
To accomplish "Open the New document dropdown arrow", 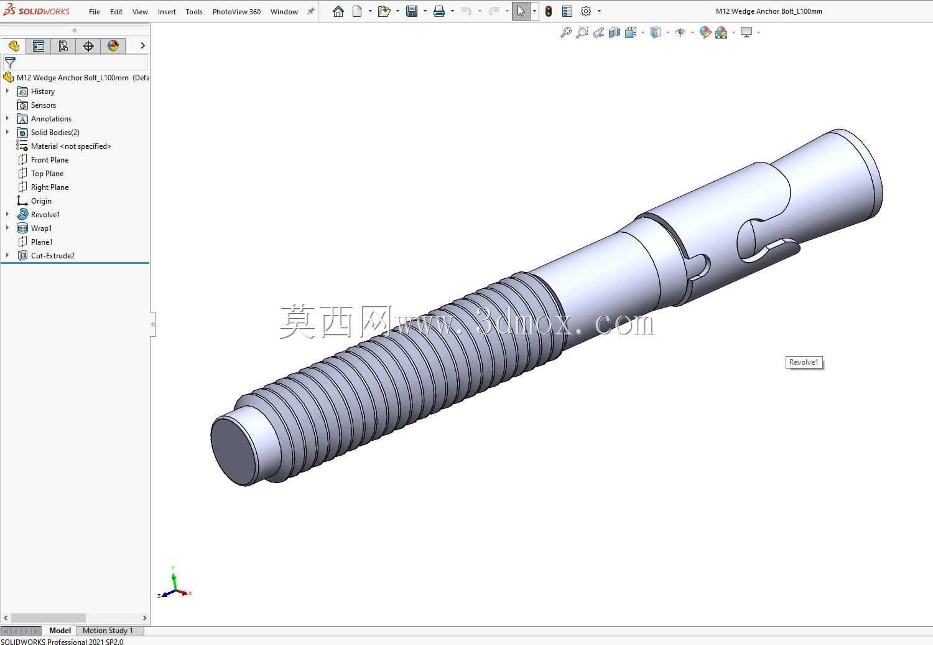I will pos(370,11).
